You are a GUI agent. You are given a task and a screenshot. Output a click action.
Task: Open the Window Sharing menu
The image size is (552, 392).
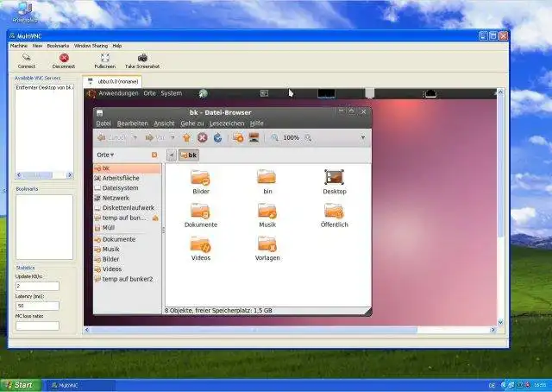pos(91,46)
